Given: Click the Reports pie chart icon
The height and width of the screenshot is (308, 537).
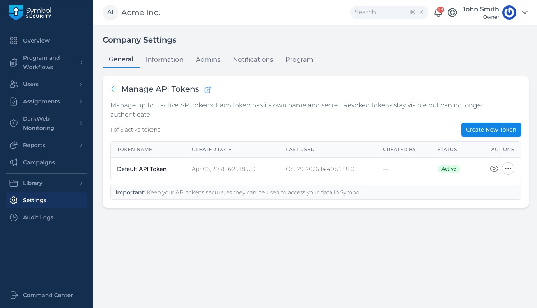Looking at the screenshot, I should (x=14, y=145).
